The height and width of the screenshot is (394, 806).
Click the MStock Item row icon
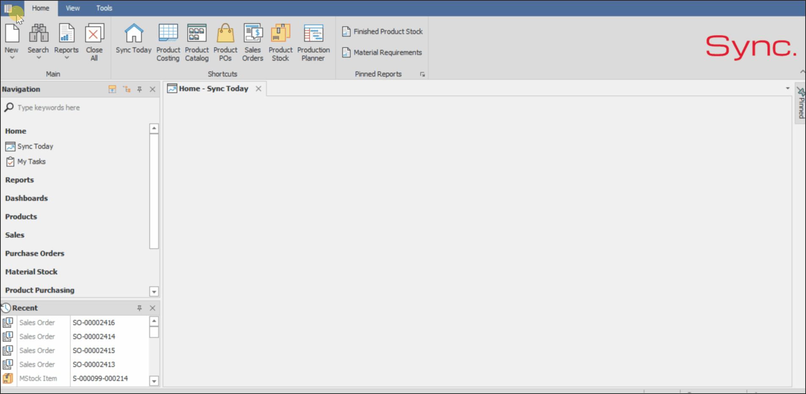click(x=8, y=378)
